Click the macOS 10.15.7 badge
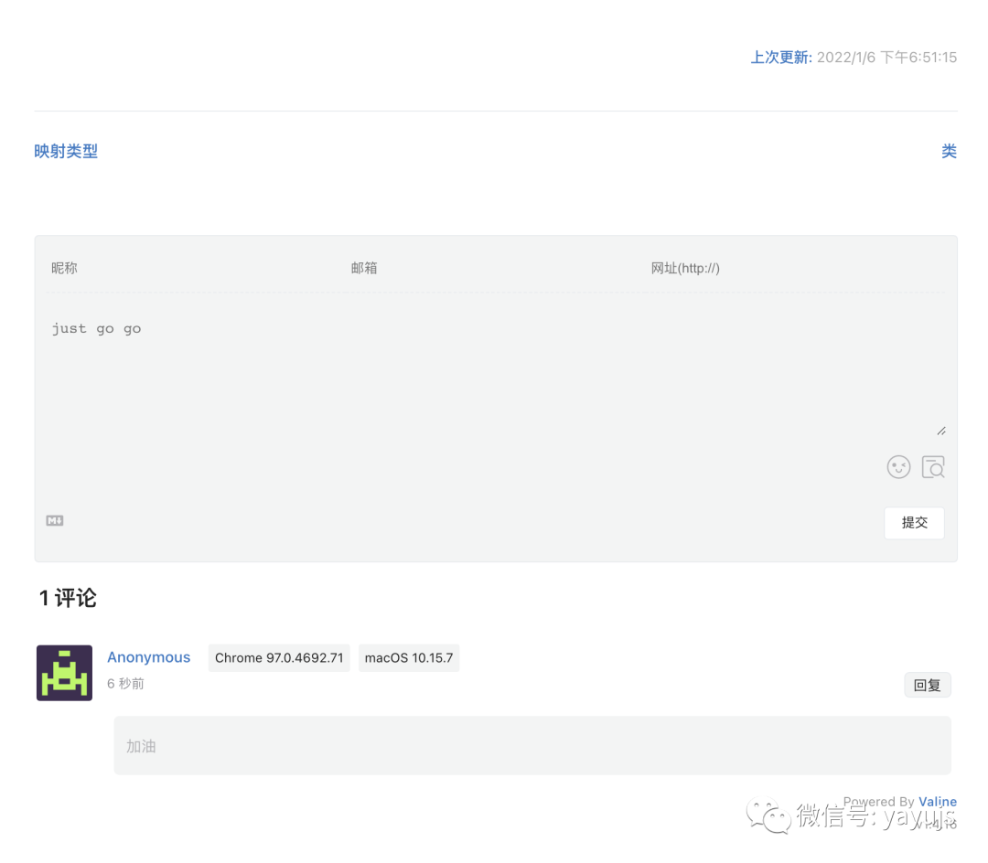 [409, 658]
